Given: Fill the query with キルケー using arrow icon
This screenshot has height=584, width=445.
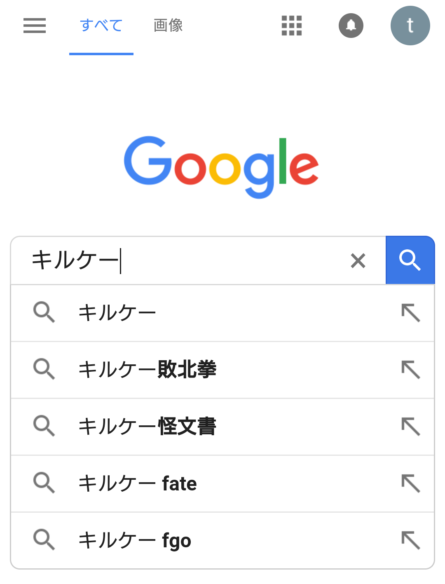Looking at the screenshot, I should coord(411,312).
